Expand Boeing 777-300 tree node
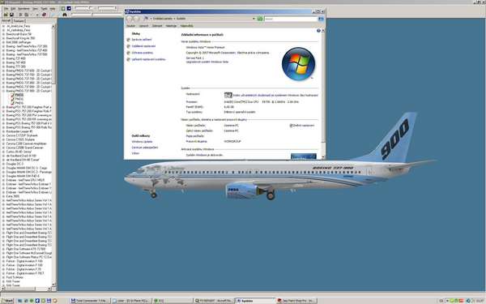Viewport: 486px width, 304px height. tap(4, 66)
